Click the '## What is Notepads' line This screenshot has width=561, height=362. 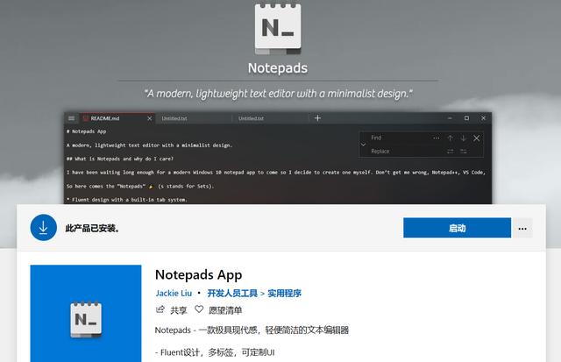click(120, 159)
